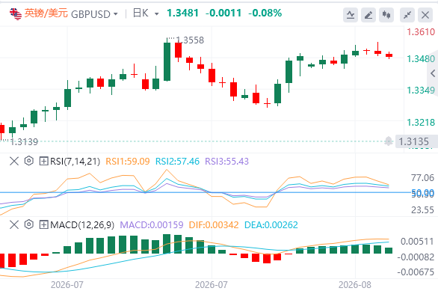The height and width of the screenshot is (294, 438).
Task: Remove the RSI indicator panel
Action: [x=14, y=161]
